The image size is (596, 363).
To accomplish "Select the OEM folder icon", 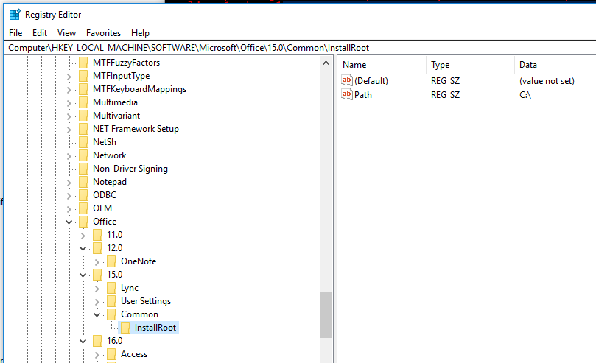I will (x=84, y=208).
